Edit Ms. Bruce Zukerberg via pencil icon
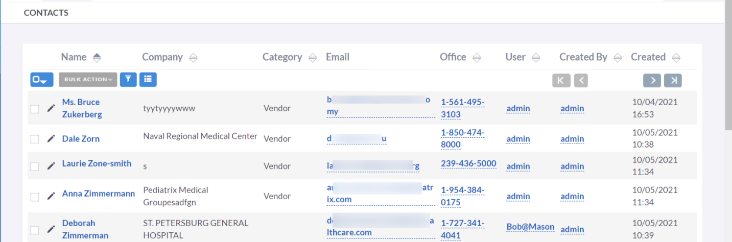The height and width of the screenshot is (242, 732). [x=51, y=108]
